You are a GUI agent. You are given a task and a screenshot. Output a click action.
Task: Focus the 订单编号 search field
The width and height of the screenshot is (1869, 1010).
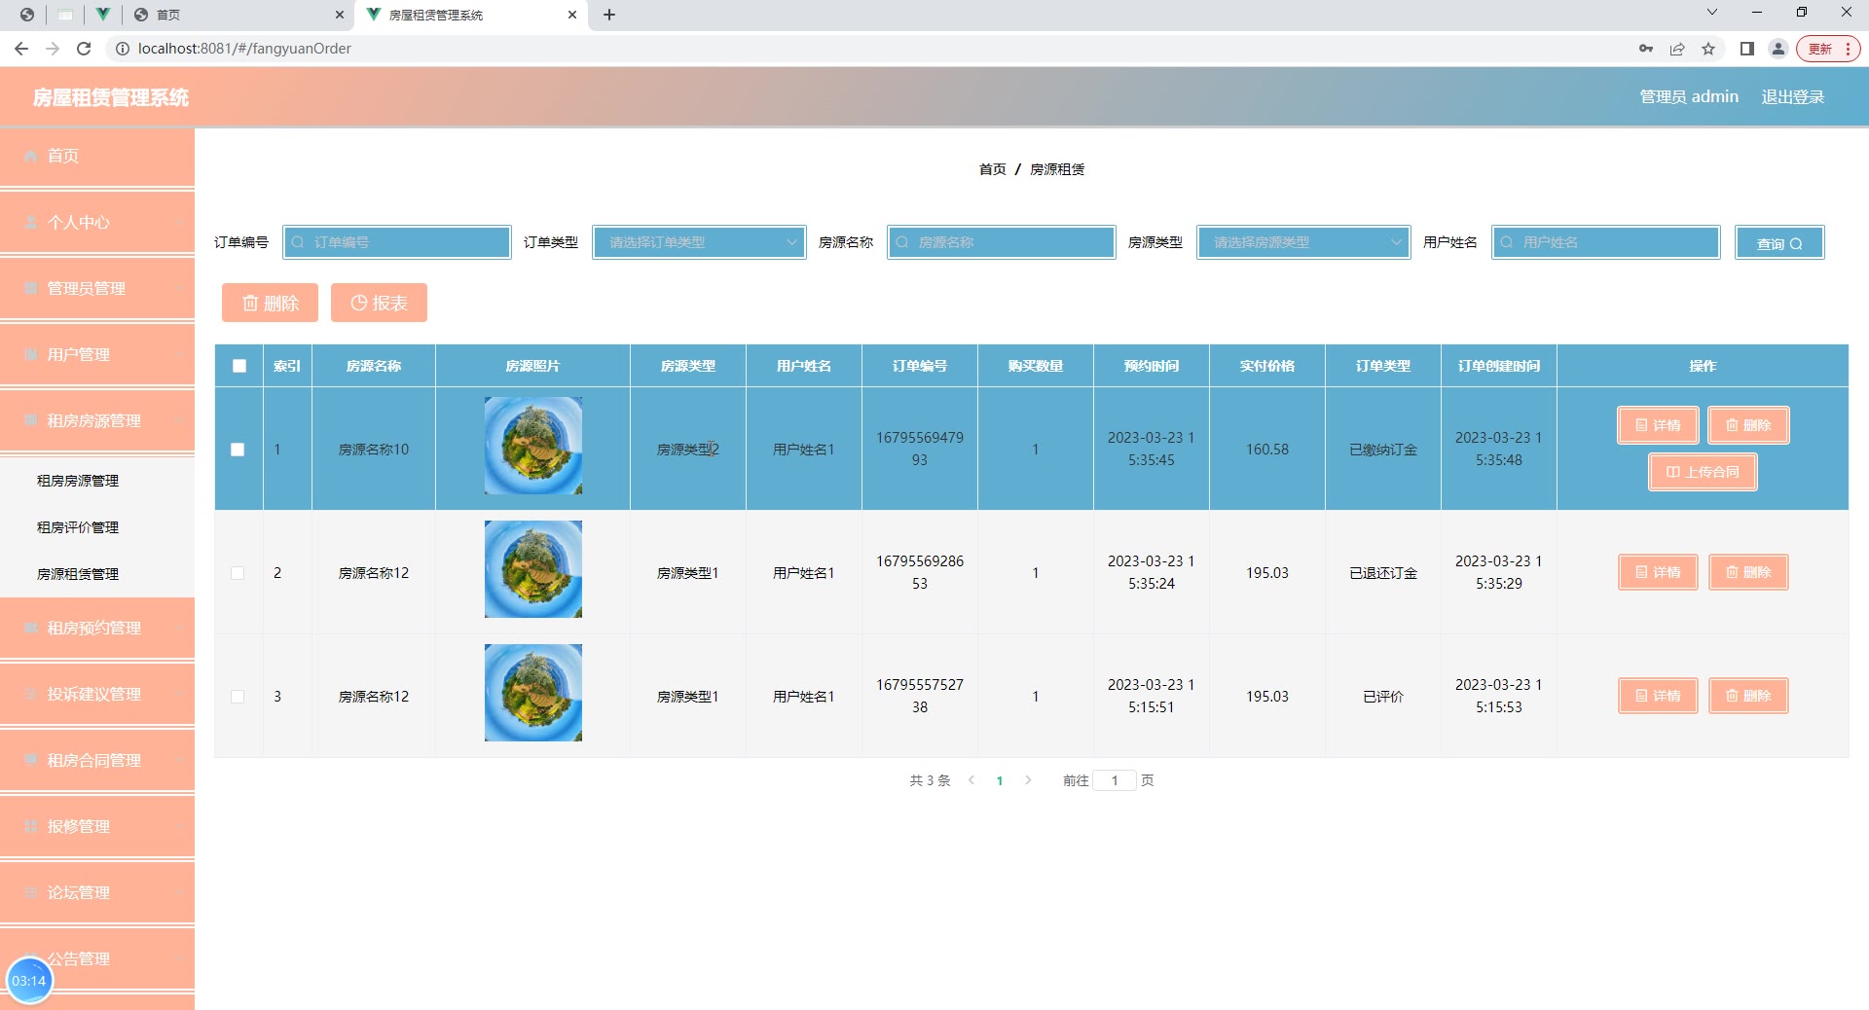point(397,242)
